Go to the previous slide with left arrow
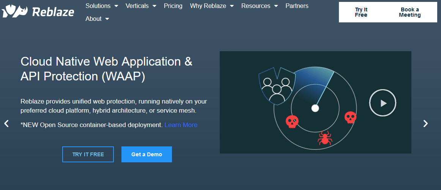This screenshot has height=190, width=441. coord(6,123)
